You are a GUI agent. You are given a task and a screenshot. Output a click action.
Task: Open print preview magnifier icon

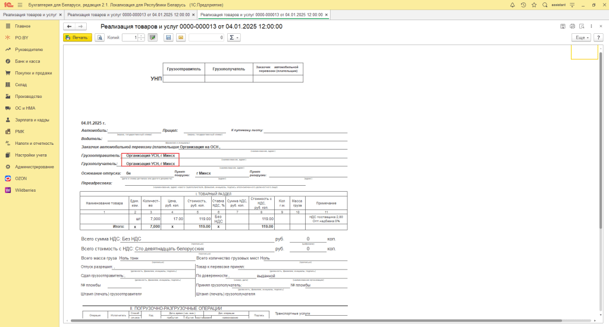click(x=100, y=37)
